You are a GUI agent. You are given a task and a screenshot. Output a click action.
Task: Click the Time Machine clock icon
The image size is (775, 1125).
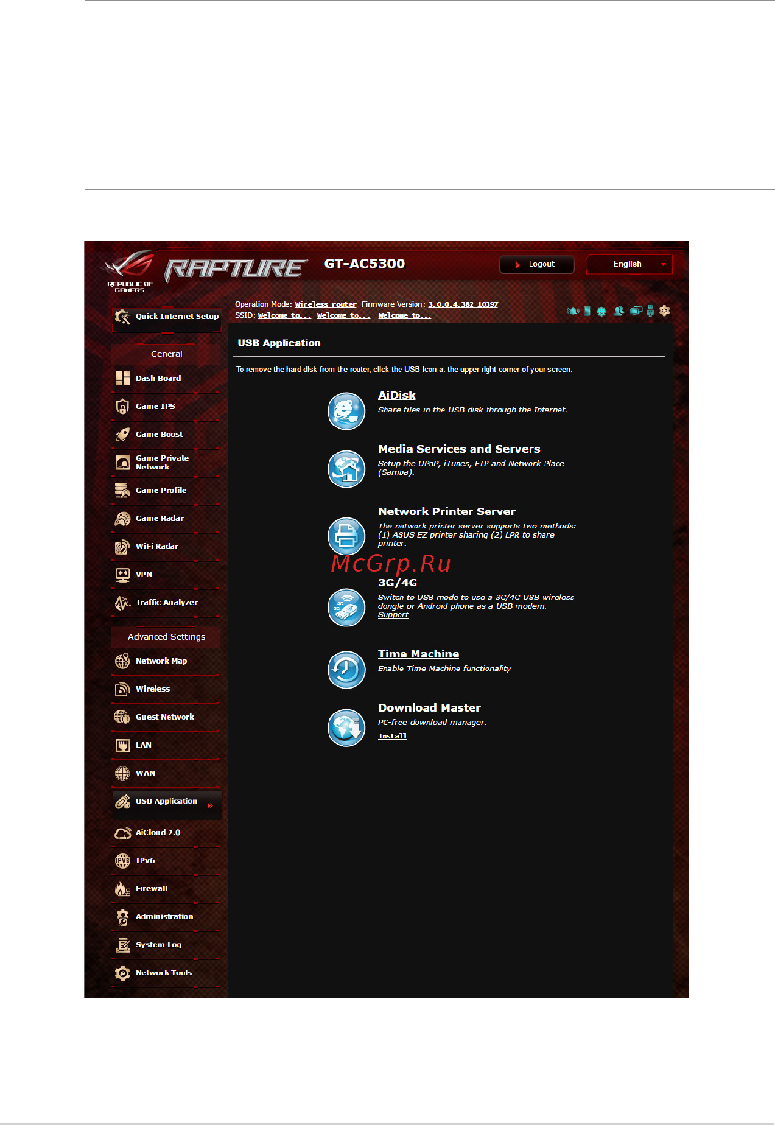(x=346, y=670)
